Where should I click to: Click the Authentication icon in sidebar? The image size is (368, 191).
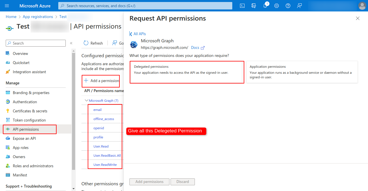pos(8,102)
